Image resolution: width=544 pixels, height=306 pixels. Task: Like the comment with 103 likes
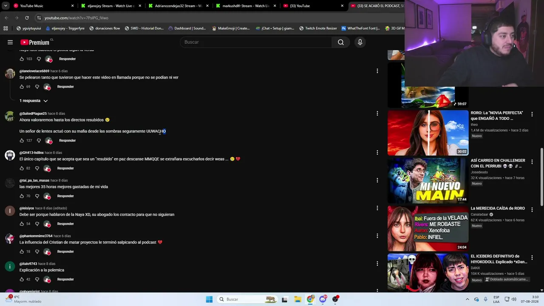pyautogui.click(x=22, y=59)
